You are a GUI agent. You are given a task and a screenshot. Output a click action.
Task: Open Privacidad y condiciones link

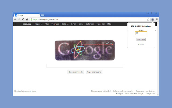click(x=146, y=91)
